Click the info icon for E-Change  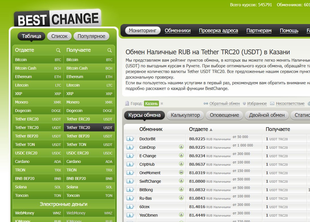tap(130, 156)
